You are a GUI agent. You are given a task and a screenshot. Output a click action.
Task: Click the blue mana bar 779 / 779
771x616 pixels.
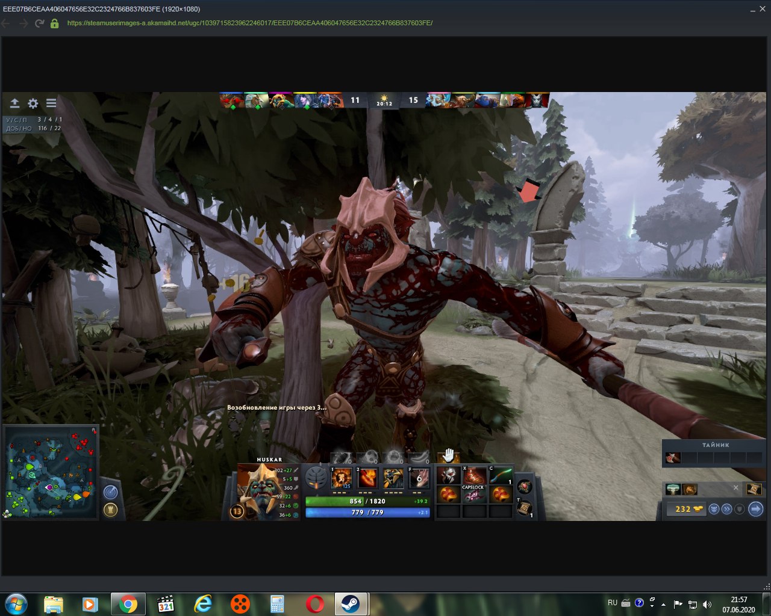click(x=367, y=513)
